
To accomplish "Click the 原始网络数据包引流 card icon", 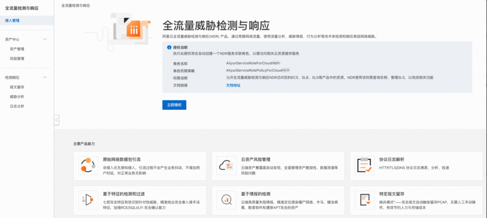I will (x=88, y=165).
